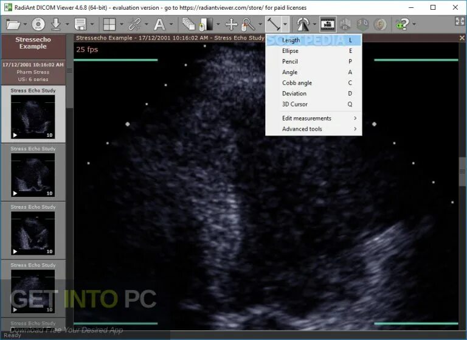Play the third Stress Echo series

point(15,251)
